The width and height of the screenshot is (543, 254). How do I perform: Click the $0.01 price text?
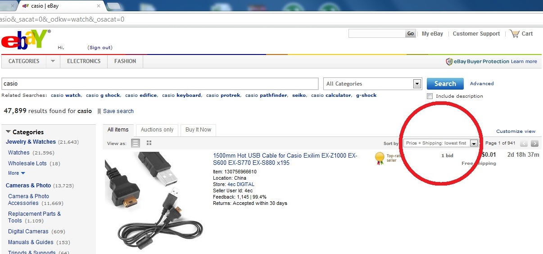pos(489,155)
